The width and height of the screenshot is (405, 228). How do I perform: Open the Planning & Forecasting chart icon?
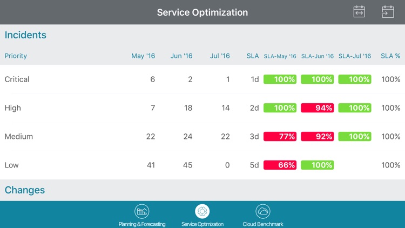coord(142,211)
